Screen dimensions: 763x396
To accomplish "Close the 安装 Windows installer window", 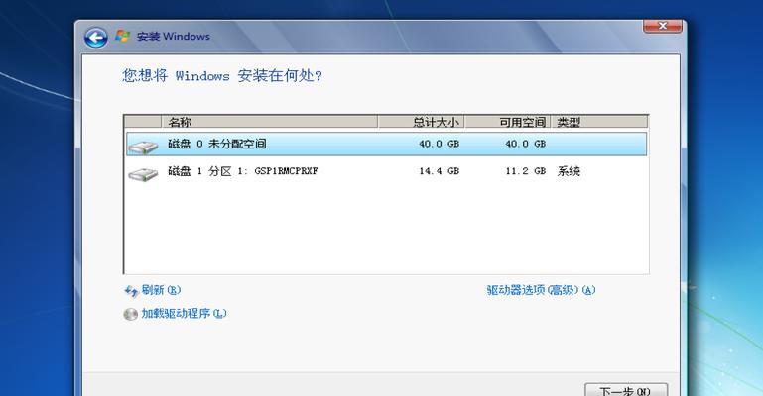I will [662, 26].
